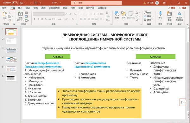Toggle Italic formatting button

click(38, 19)
